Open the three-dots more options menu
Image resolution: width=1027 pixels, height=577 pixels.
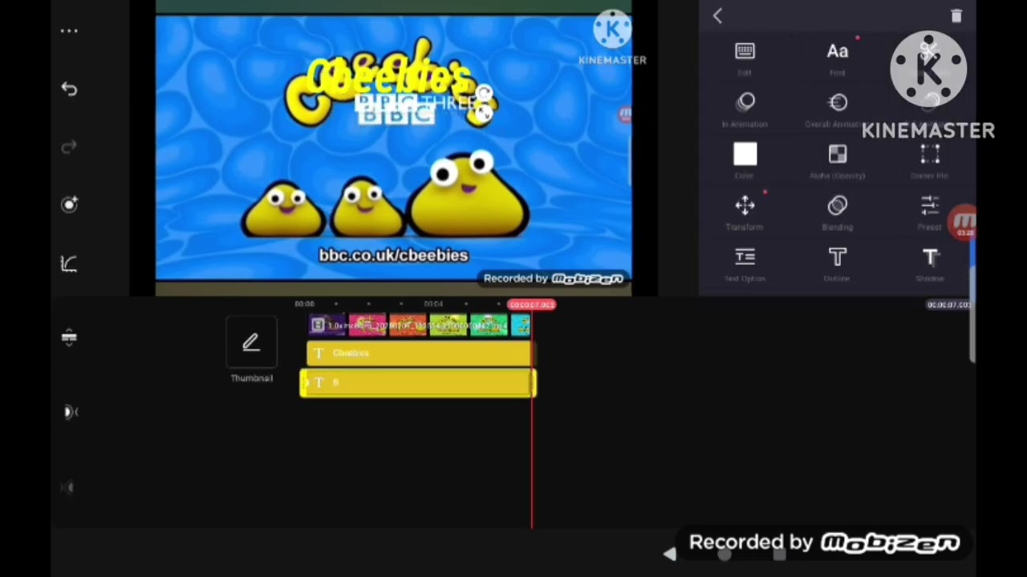tap(69, 31)
